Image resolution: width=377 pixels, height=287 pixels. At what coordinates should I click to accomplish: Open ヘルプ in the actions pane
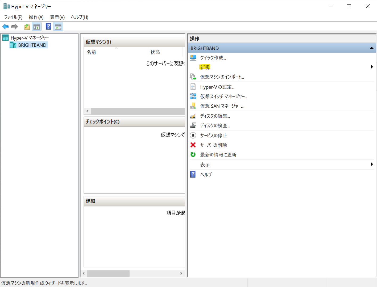pyautogui.click(x=206, y=174)
